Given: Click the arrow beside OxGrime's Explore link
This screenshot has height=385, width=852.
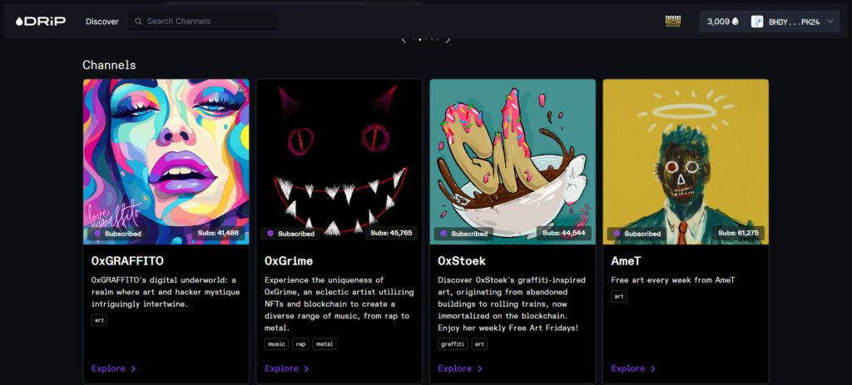Looking at the screenshot, I should click(306, 368).
